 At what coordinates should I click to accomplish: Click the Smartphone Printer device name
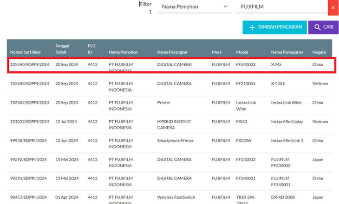(x=176, y=141)
